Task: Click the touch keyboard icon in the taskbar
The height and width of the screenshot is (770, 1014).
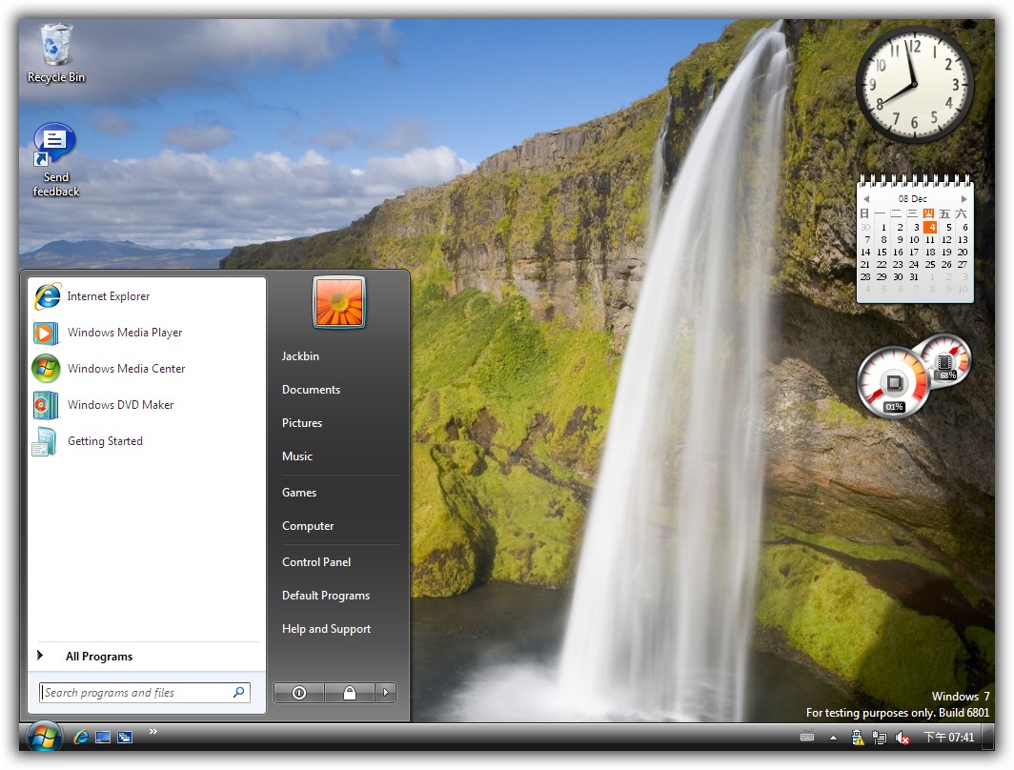Action: (x=807, y=737)
